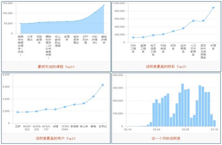Click the 人文艺术教育系 data point

(193, 21)
